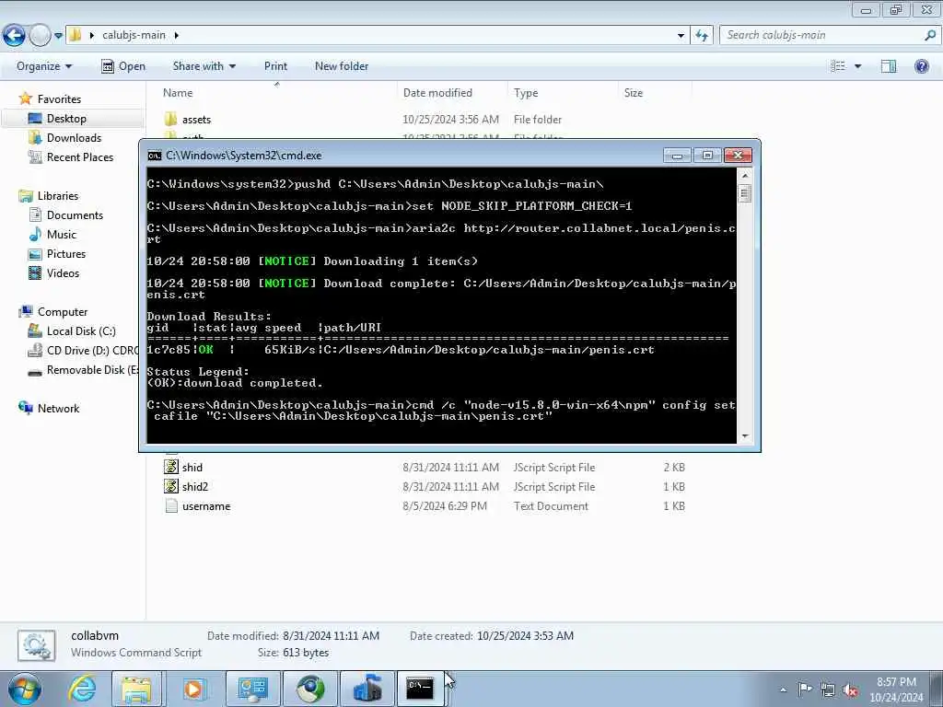Screen dimensions: 943x707
Task: Change your view icon in toolbar
Action: [x=838, y=66]
